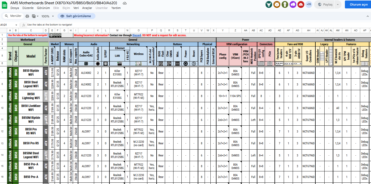Select the Clear CMOS icon cell
The height and width of the screenshot is (184, 371).
coord(169,64)
